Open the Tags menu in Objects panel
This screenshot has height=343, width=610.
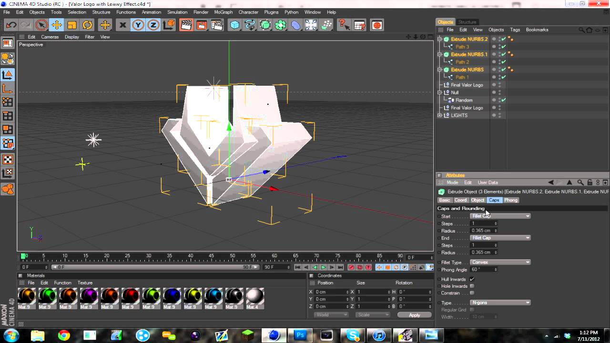click(x=515, y=30)
